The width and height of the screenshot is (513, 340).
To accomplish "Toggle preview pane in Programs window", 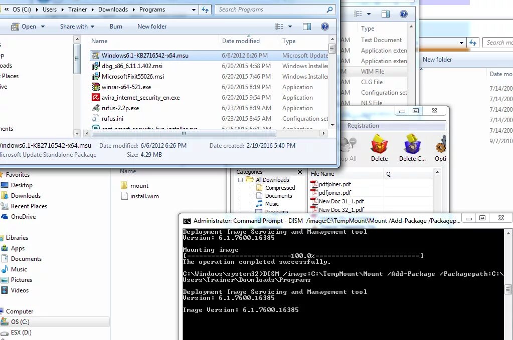I will (x=307, y=27).
